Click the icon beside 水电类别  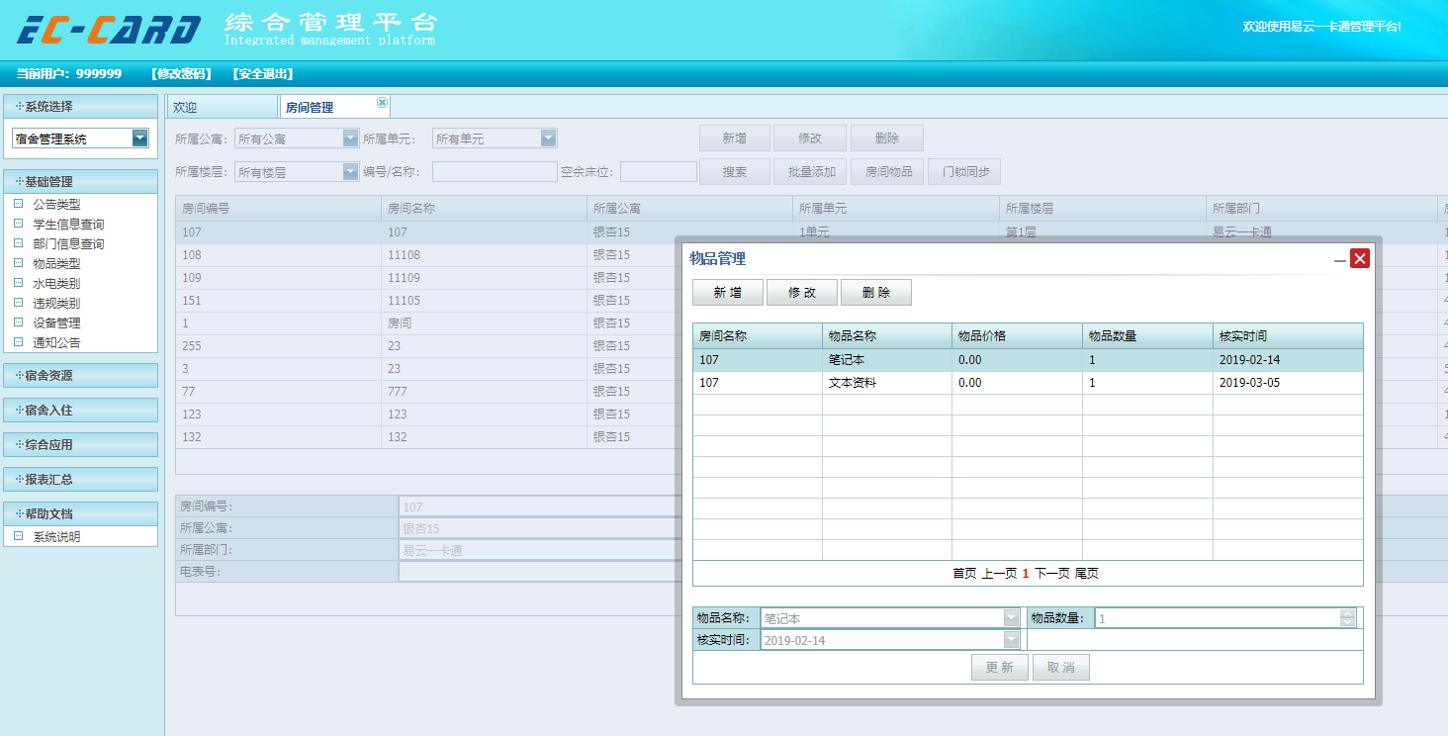(18, 283)
